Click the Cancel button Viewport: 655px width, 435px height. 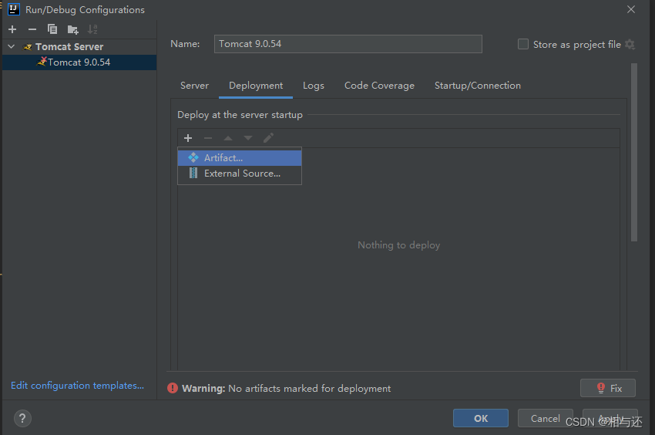pos(545,418)
